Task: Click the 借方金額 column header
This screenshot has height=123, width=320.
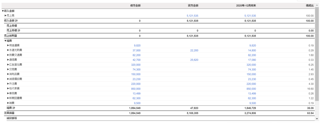Action: tap(135, 6)
